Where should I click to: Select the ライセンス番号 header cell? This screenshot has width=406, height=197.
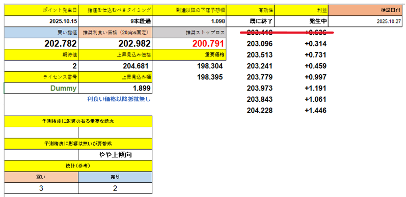[41, 77]
